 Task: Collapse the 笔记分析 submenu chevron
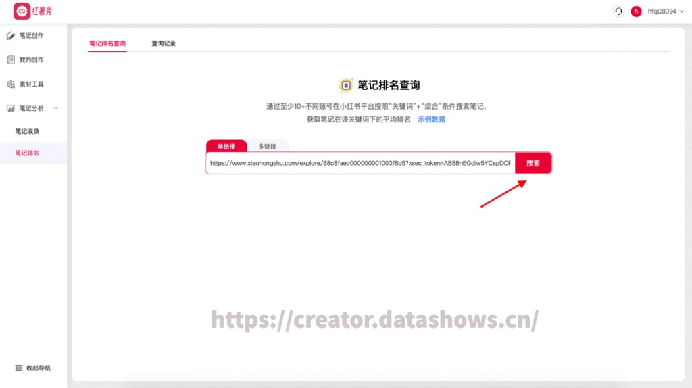[55, 108]
